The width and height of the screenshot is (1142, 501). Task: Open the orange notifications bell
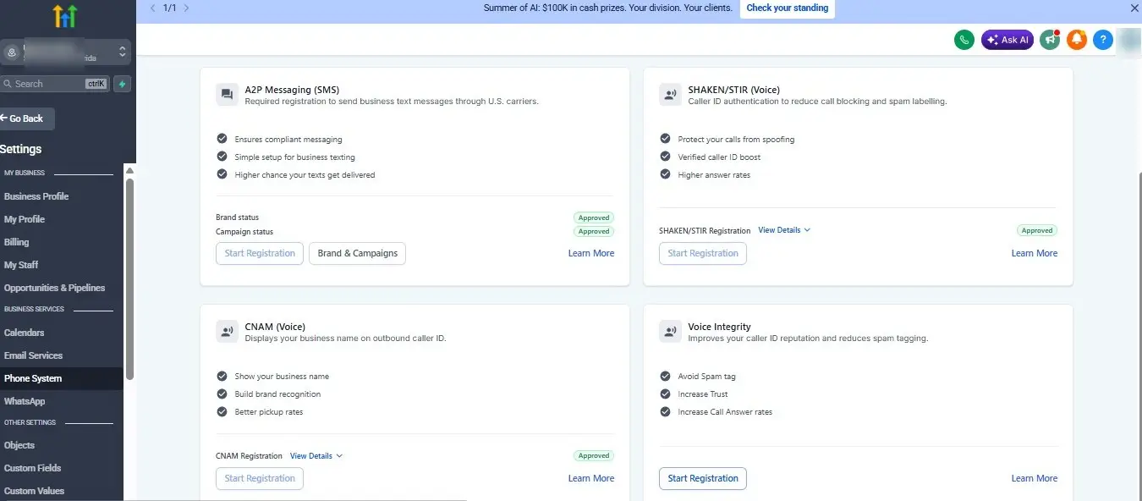pyautogui.click(x=1076, y=40)
